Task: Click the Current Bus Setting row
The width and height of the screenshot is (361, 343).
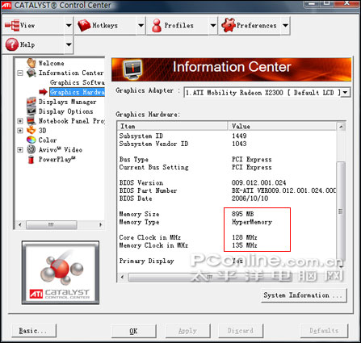Action: tap(228, 167)
